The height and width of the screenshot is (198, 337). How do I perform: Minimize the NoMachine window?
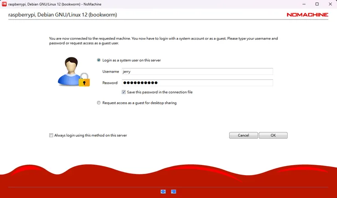click(304, 4)
